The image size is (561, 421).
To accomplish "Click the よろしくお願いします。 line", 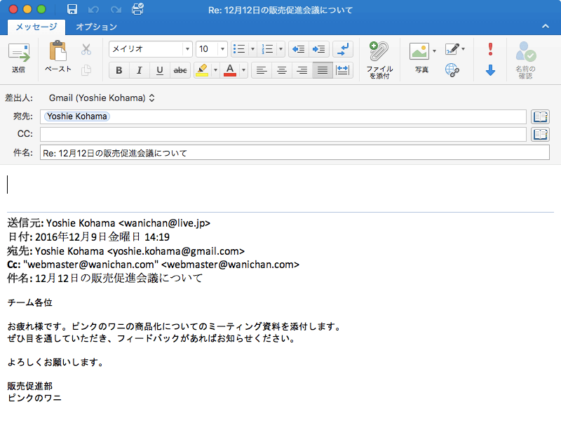I will [x=55, y=362].
